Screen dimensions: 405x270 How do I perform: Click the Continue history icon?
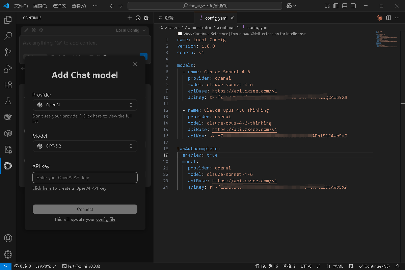pos(138,18)
